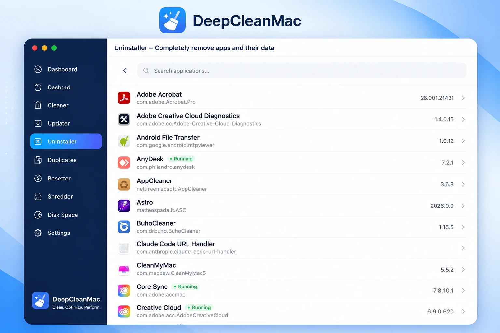Expand the AppCleaner row chevron
This screenshot has width=500, height=333.
coord(463,184)
